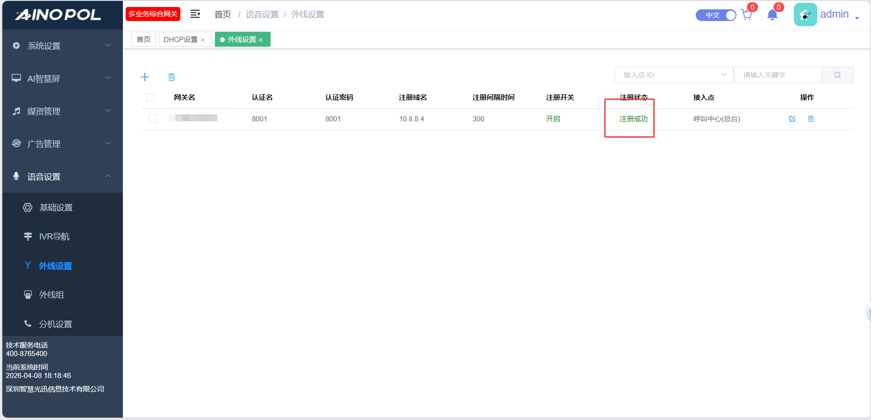Toggle the 中文 language switch

pyautogui.click(x=716, y=15)
